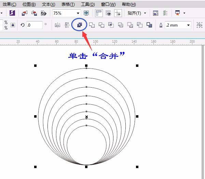This screenshot has width=205, height=179.
Task: Click the rotation angle arrow icon
Action: click(23, 25)
